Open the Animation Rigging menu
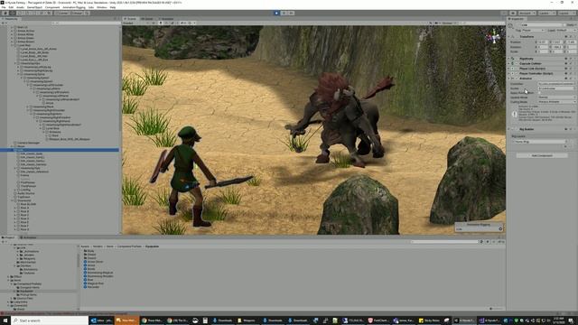Viewport: 578px width, 325px height. (x=74, y=7)
